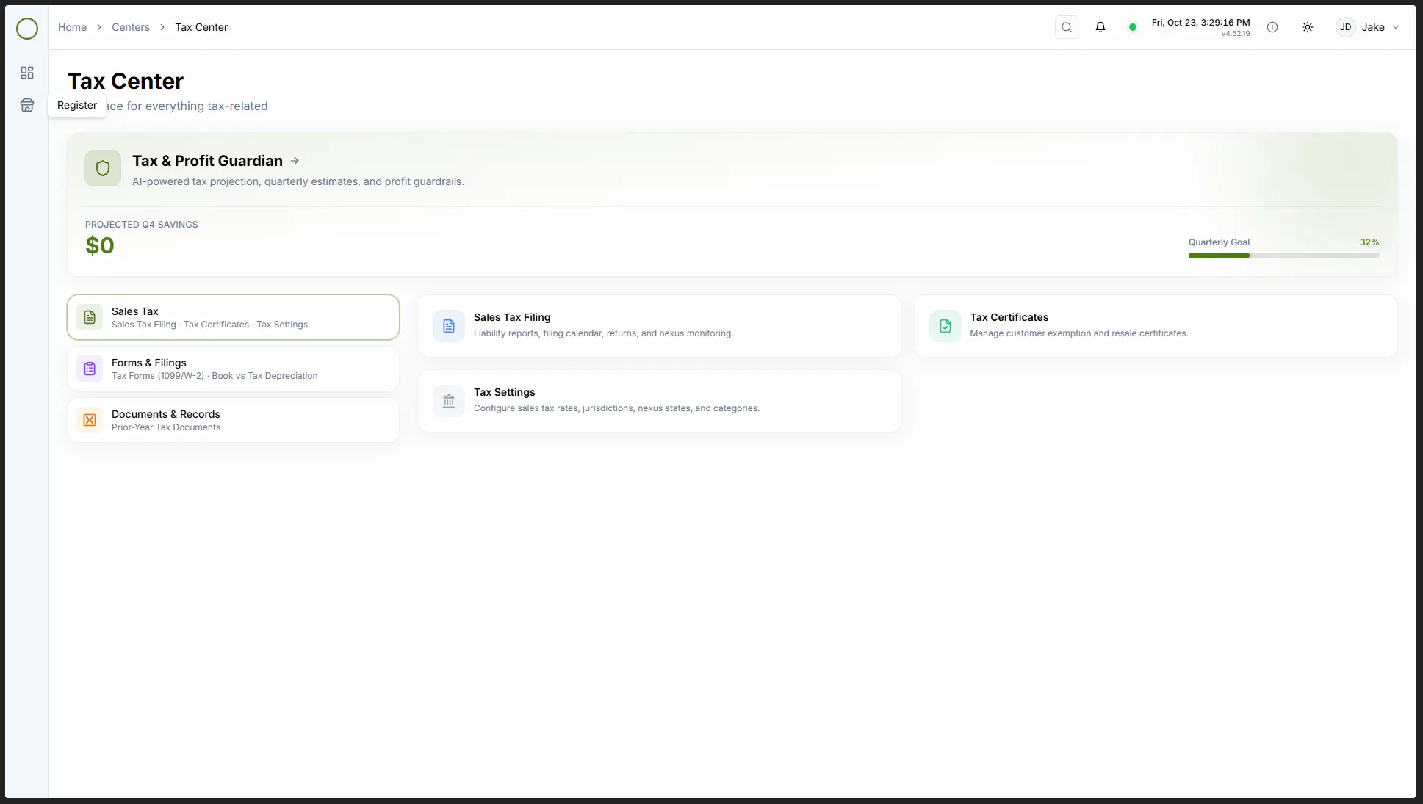Click the purple Forms & Filings clipboard icon
Screen dimensions: 1423x804
coord(90,369)
